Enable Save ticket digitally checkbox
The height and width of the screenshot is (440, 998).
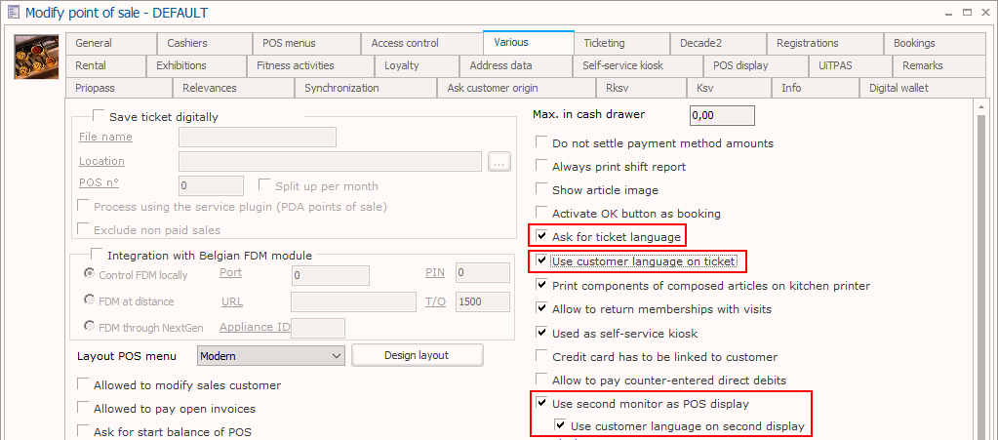click(98, 116)
